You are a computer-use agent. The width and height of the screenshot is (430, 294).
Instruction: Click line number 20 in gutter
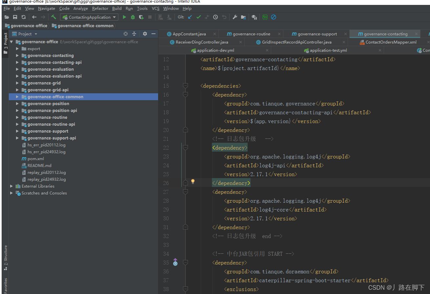click(x=166, y=130)
